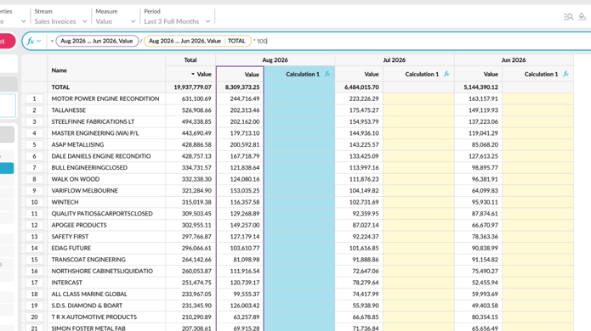Click row number 1 cell
Image resolution: width=591 pixels, height=331 pixels.
coord(34,98)
